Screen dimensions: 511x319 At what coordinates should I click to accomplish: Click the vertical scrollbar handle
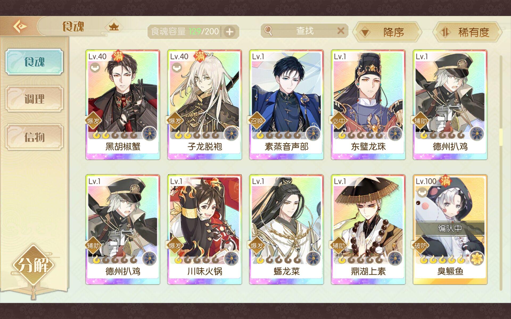501,137
